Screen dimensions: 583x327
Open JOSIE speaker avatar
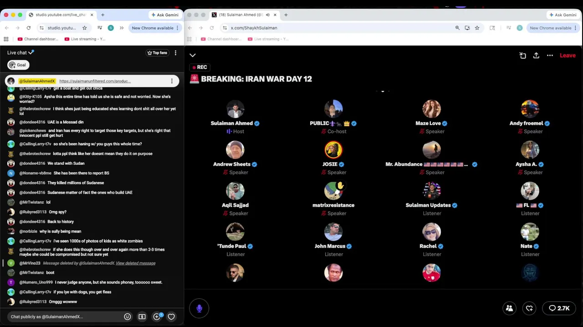pyautogui.click(x=333, y=150)
